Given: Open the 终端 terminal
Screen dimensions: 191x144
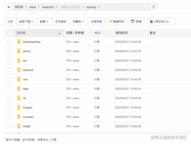Looking at the screenshot, I should [136, 22].
